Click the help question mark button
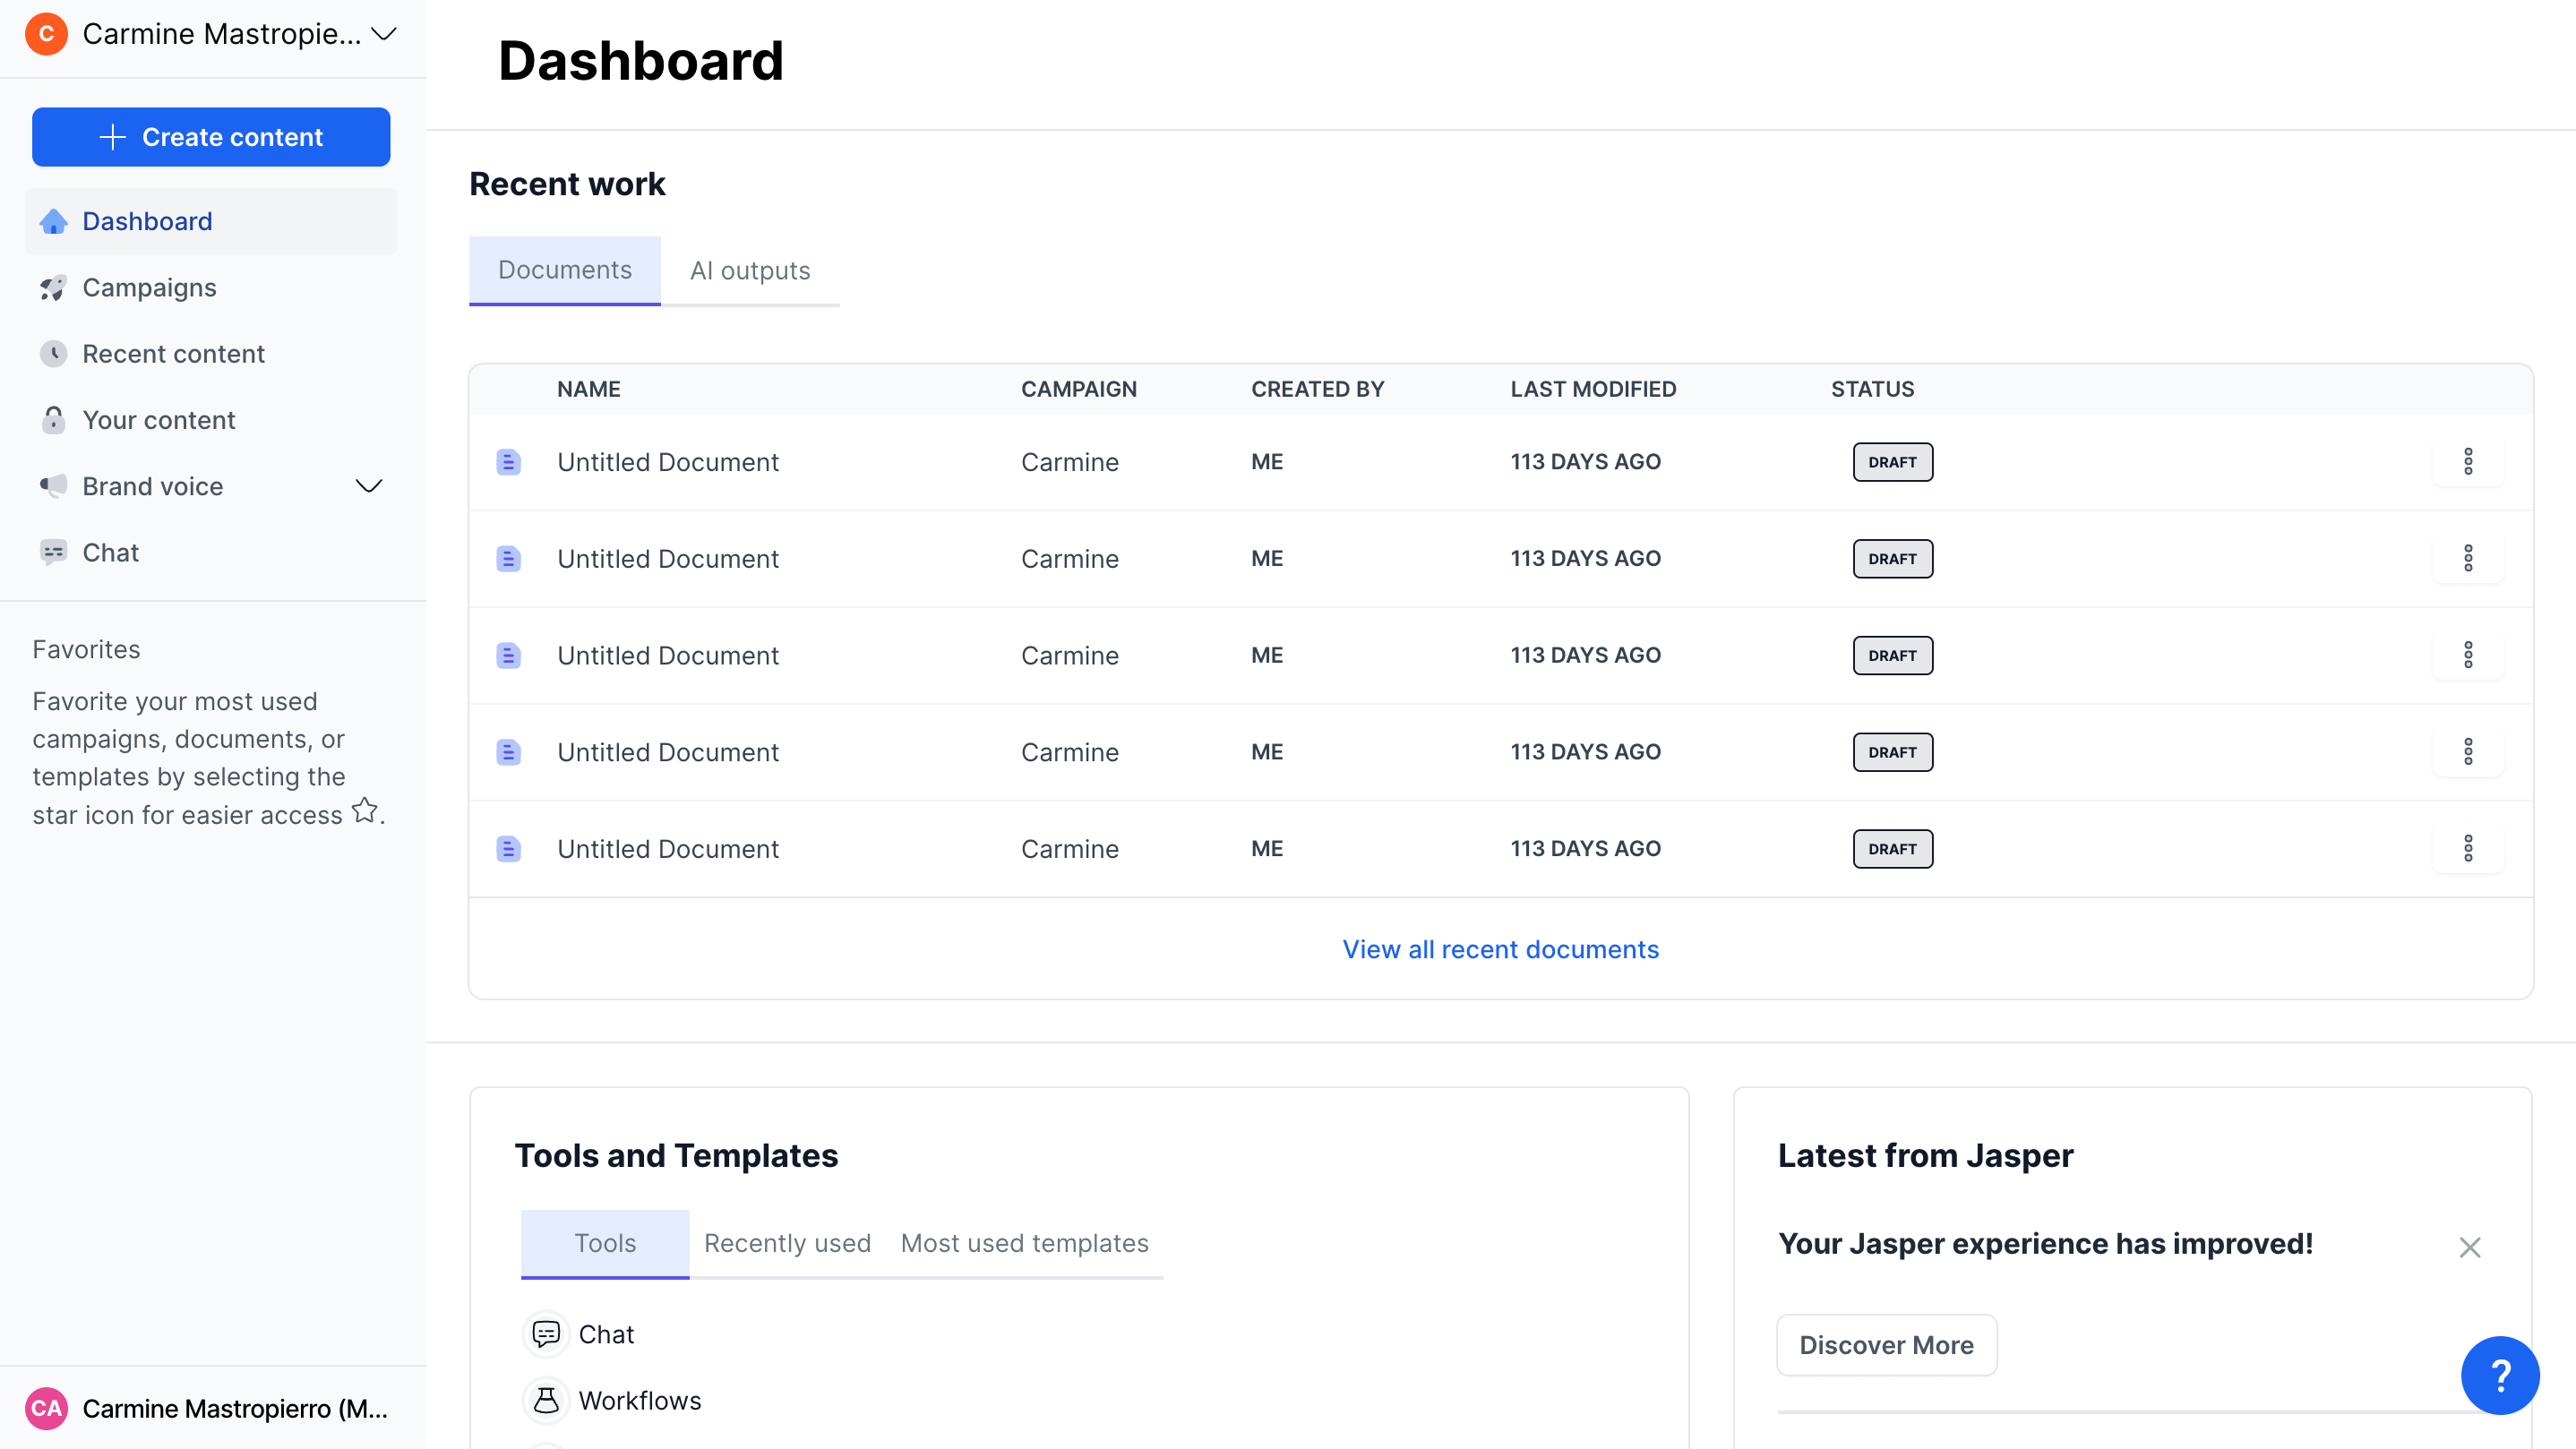The image size is (2576, 1449). point(2501,1375)
